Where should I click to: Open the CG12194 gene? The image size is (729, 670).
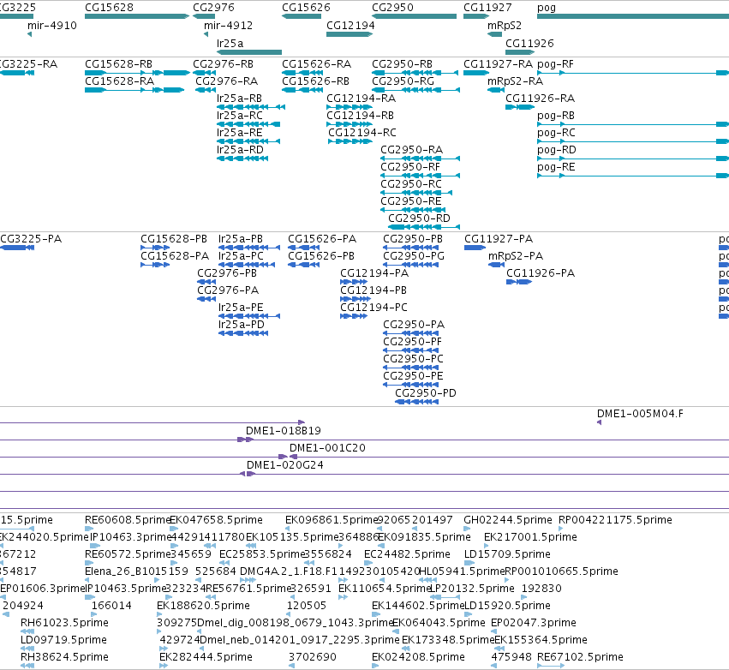click(x=350, y=34)
